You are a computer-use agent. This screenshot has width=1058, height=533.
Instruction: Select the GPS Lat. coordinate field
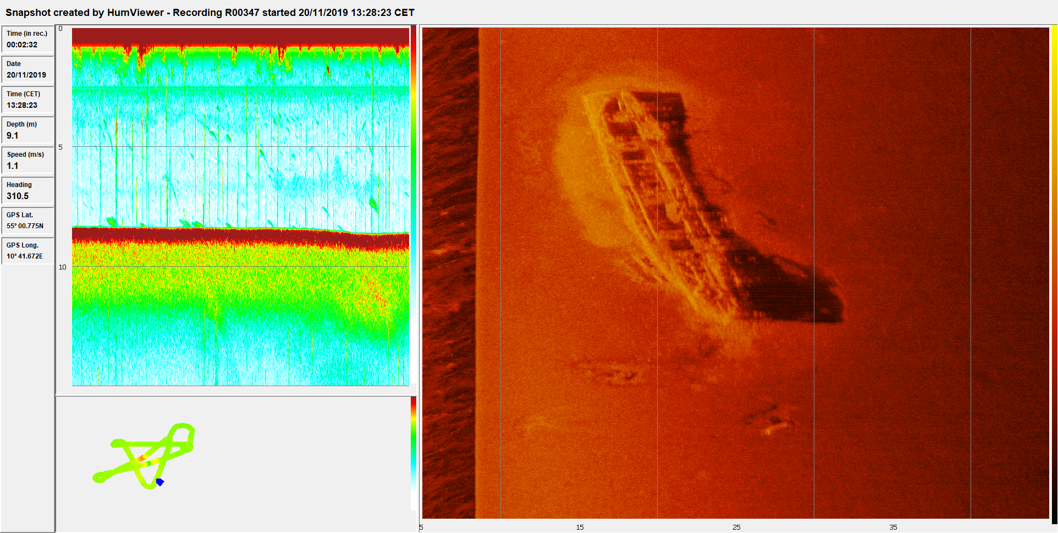(x=27, y=221)
